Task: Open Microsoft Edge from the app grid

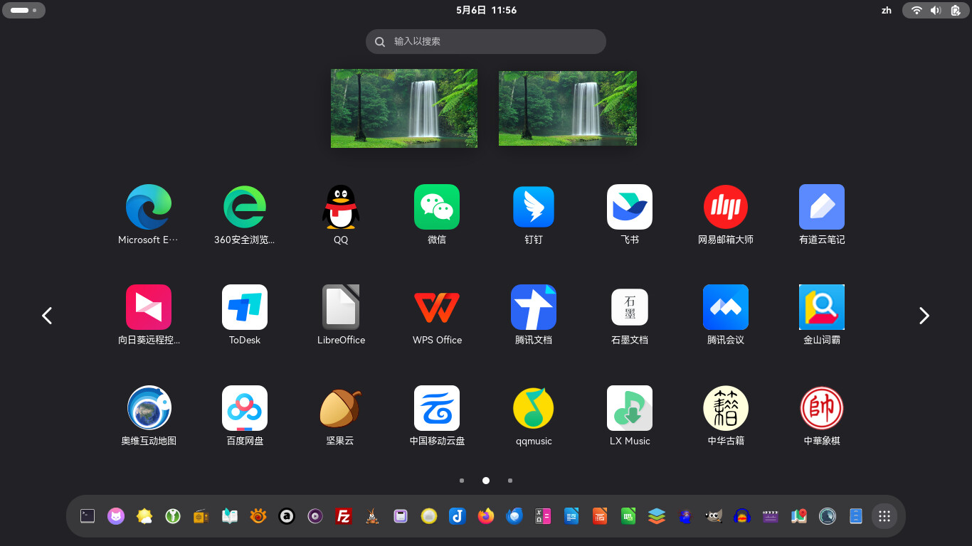Action: (149, 207)
